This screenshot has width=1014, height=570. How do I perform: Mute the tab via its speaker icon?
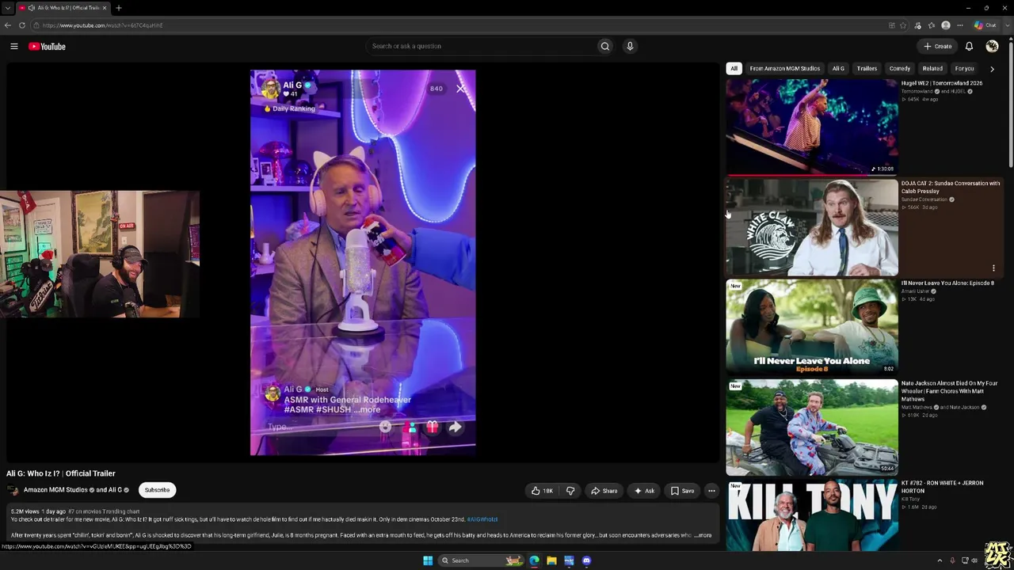pyautogui.click(x=32, y=8)
